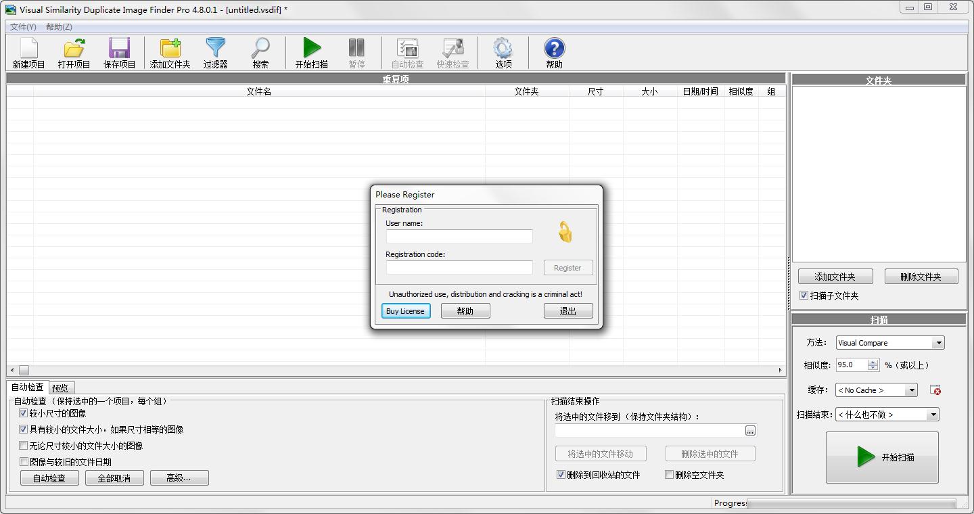Sort by 尺寸 column header
974x514 pixels.
(595, 91)
